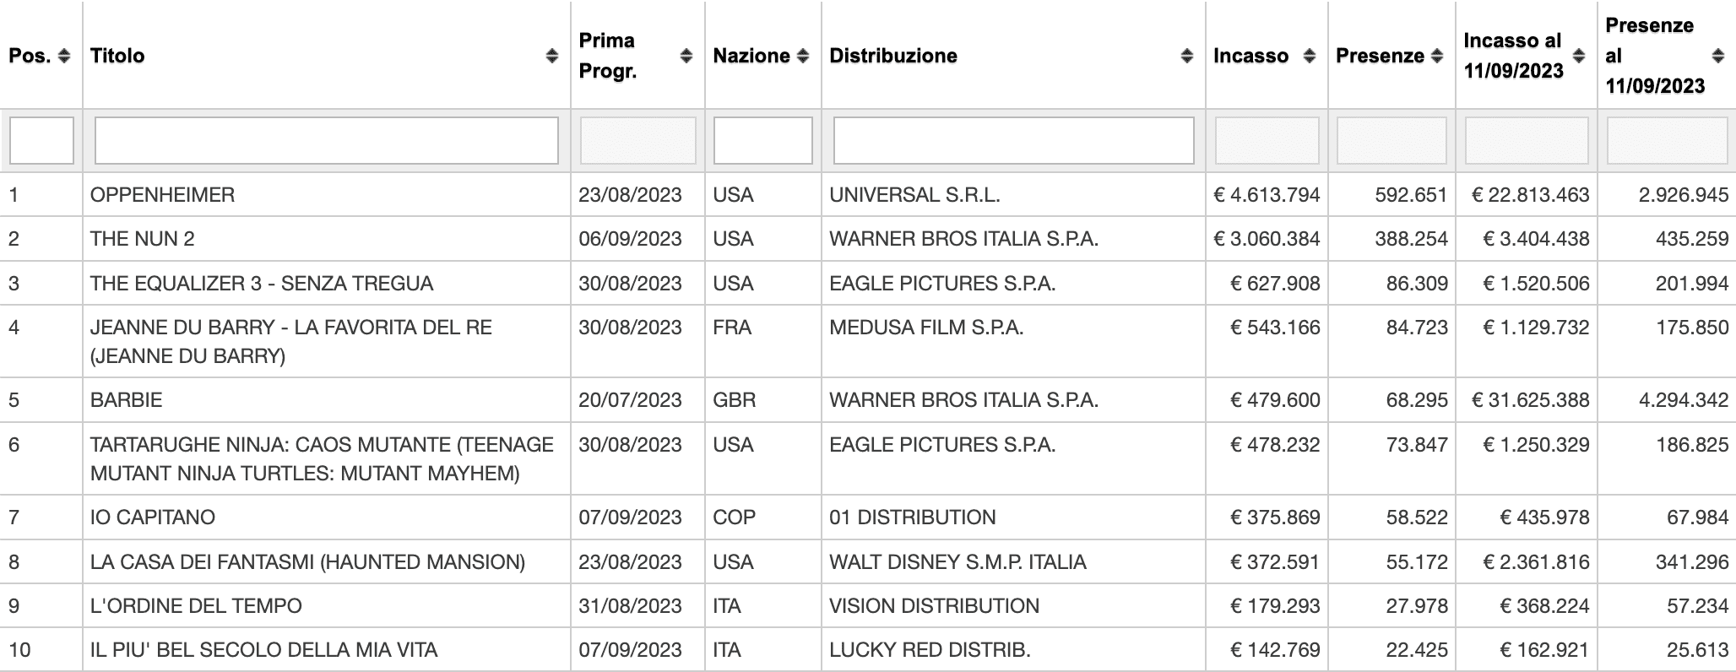Select THE NUN 2 title cell
The height and width of the screenshot is (672, 1736).
(143, 239)
